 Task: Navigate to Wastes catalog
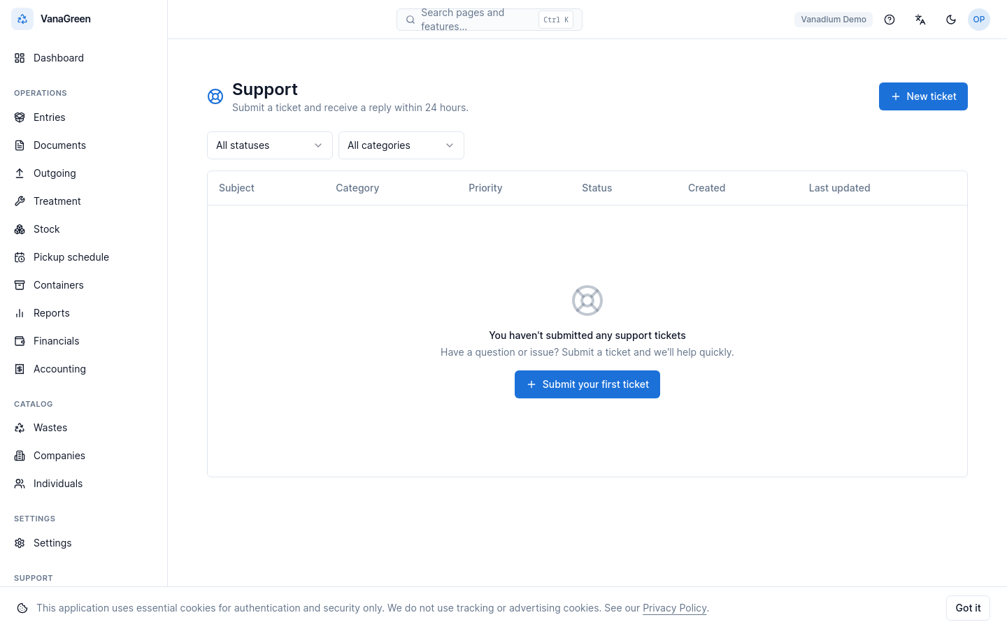tap(84, 428)
